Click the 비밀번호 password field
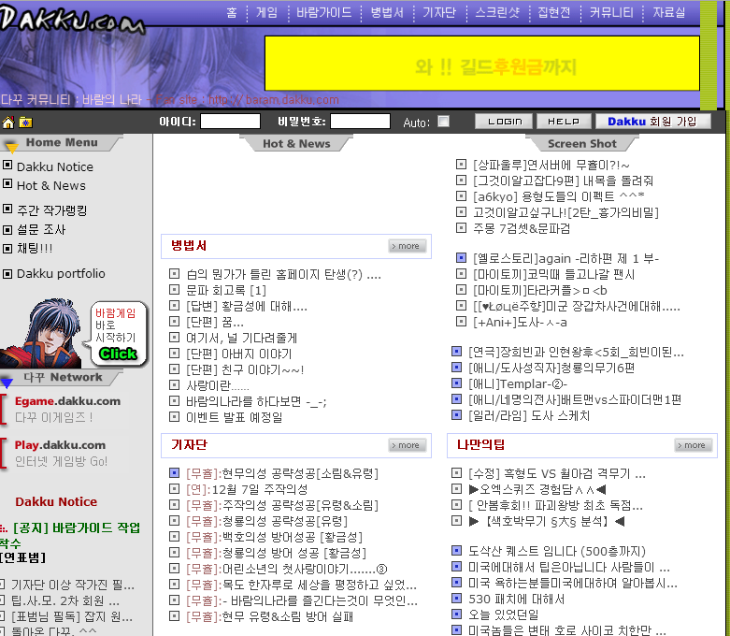Image resolution: width=730 pixels, height=636 pixels. (x=360, y=122)
